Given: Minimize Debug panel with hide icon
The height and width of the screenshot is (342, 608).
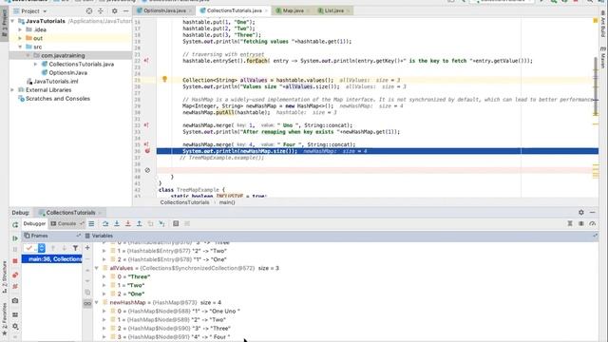Looking at the screenshot, I should point(593,213).
